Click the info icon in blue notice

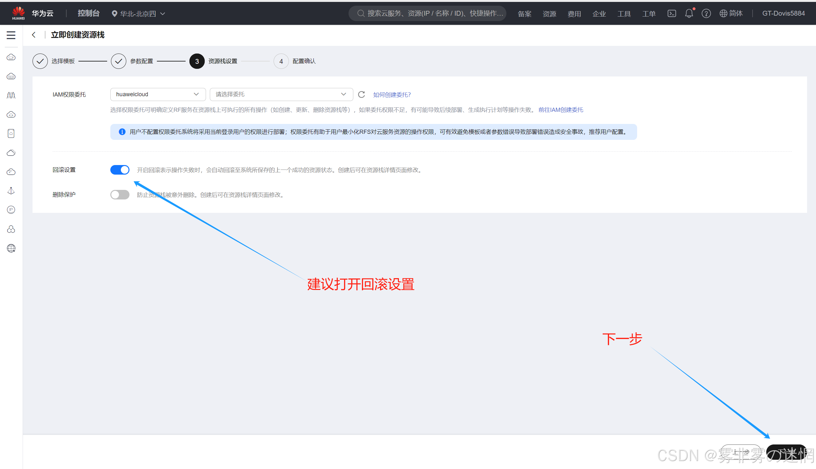(x=122, y=132)
